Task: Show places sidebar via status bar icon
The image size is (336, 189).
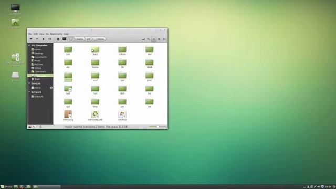Action: point(30,127)
